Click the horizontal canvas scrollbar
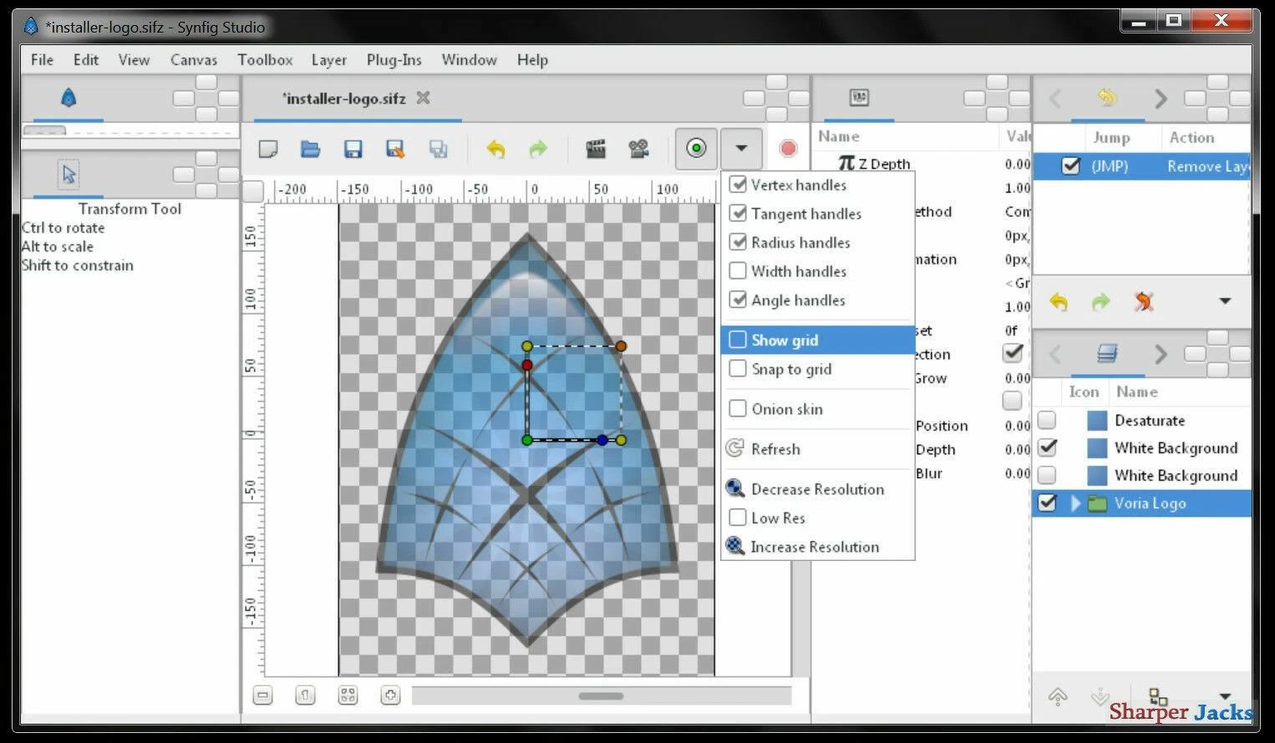The height and width of the screenshot is (743, 1275). (601, 695)
